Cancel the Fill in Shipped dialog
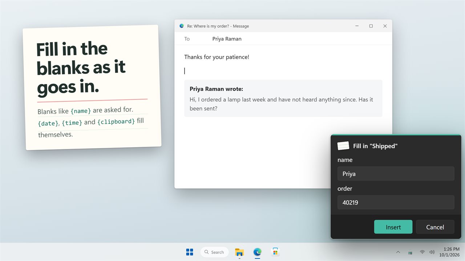The width and height of the screenshot is (465, 261). point(435,227)
